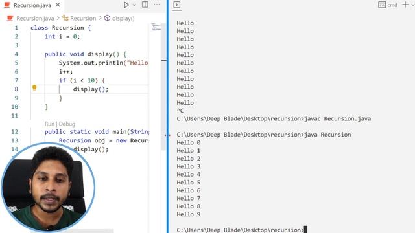Image resolution: width=415 pixels, height=233 pixels.
Task: Click the editor vertical scrollbar
Action: click(164, 87)
